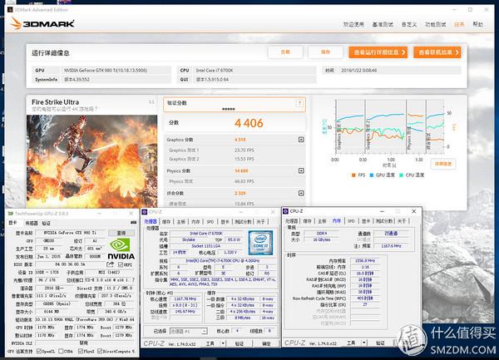Switch to the 验证 tab in GPU-Z
This screenshot has height=360, width=499.
pos(46,224)
